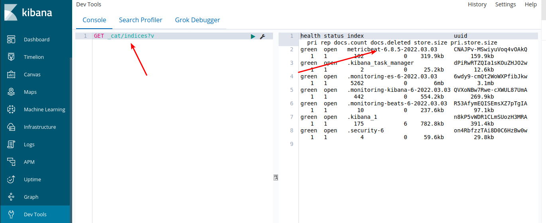Click the Dashboard sidebar icon

(x=11, y=39)
